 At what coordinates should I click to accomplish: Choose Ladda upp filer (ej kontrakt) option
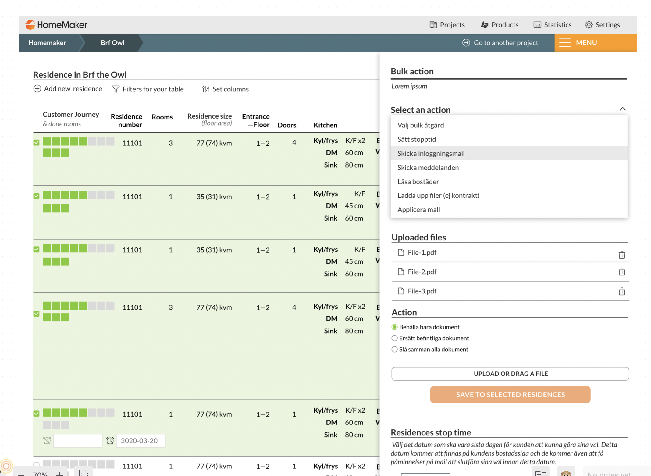509,195
